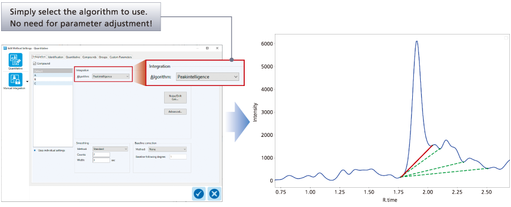The width and height of the screenshot is (511, 207).
Task: Open the Algorithm Peakintelligence dropdown
Action: 111,76
